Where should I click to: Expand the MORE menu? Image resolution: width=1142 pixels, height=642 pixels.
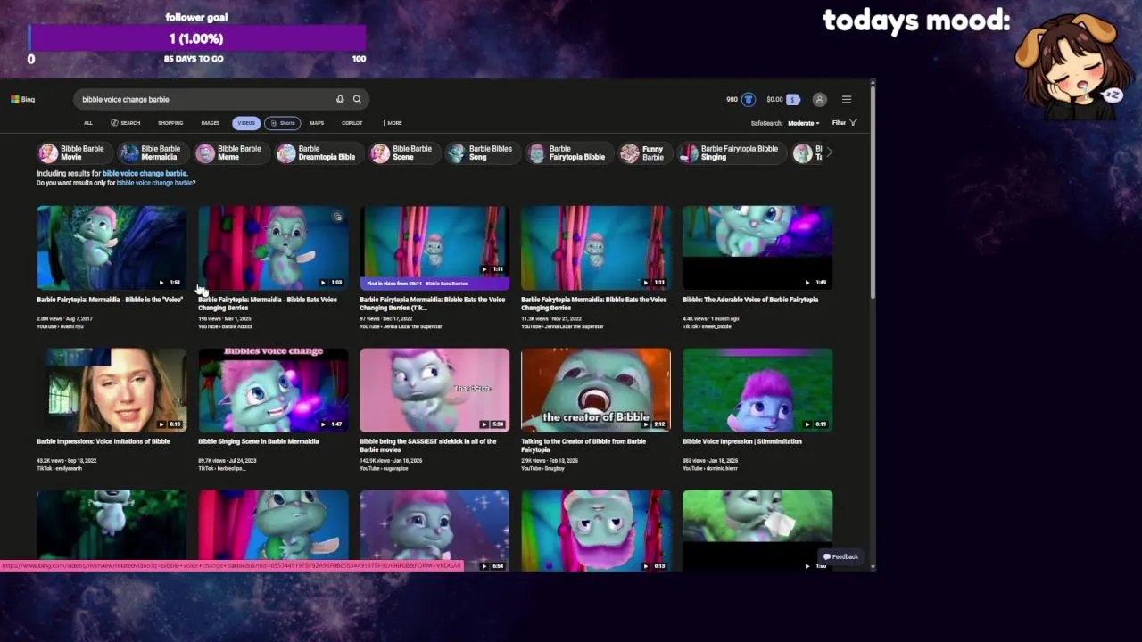point(393,123)
